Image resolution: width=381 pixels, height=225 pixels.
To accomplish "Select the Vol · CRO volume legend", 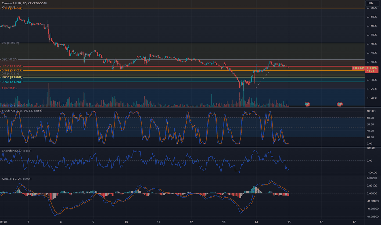I will 9,7.
